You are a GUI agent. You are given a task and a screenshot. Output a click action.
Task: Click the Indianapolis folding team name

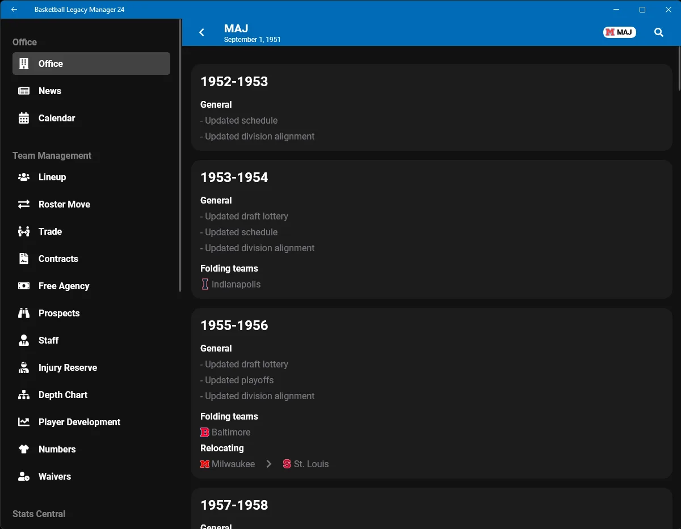tap(236, 284)
